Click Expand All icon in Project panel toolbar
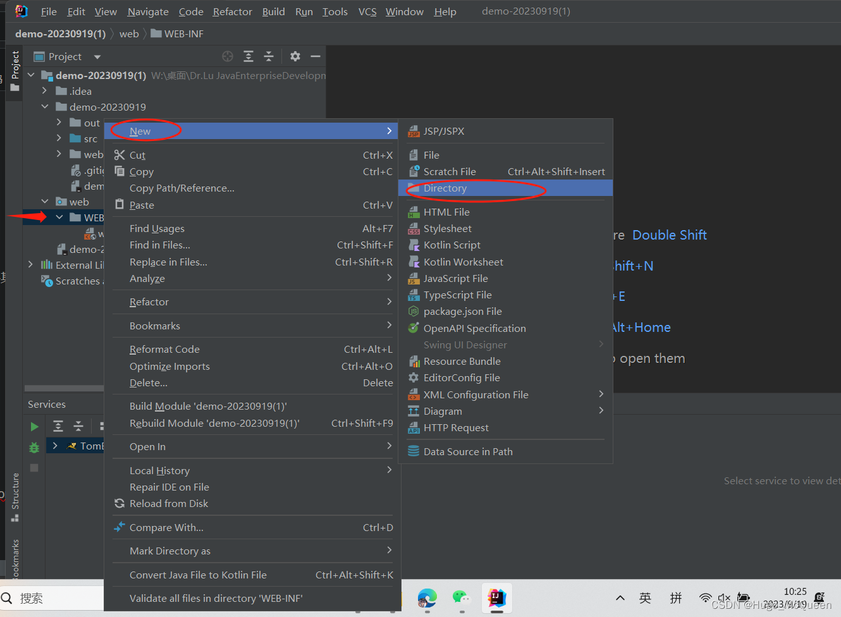The image size is (841, 617). coord(249,56)
